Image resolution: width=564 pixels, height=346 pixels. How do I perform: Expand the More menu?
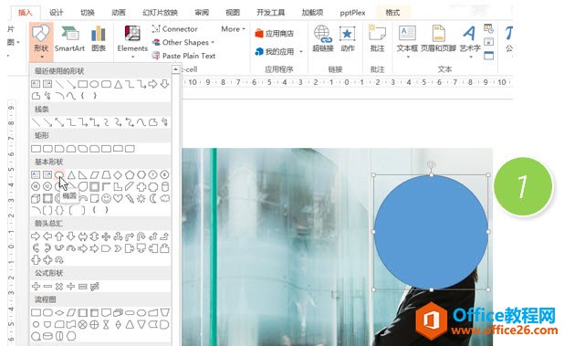[233, 29]
